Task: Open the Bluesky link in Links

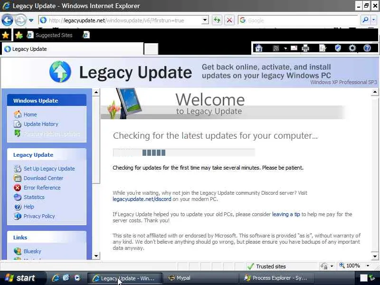Action: [32, 251]
